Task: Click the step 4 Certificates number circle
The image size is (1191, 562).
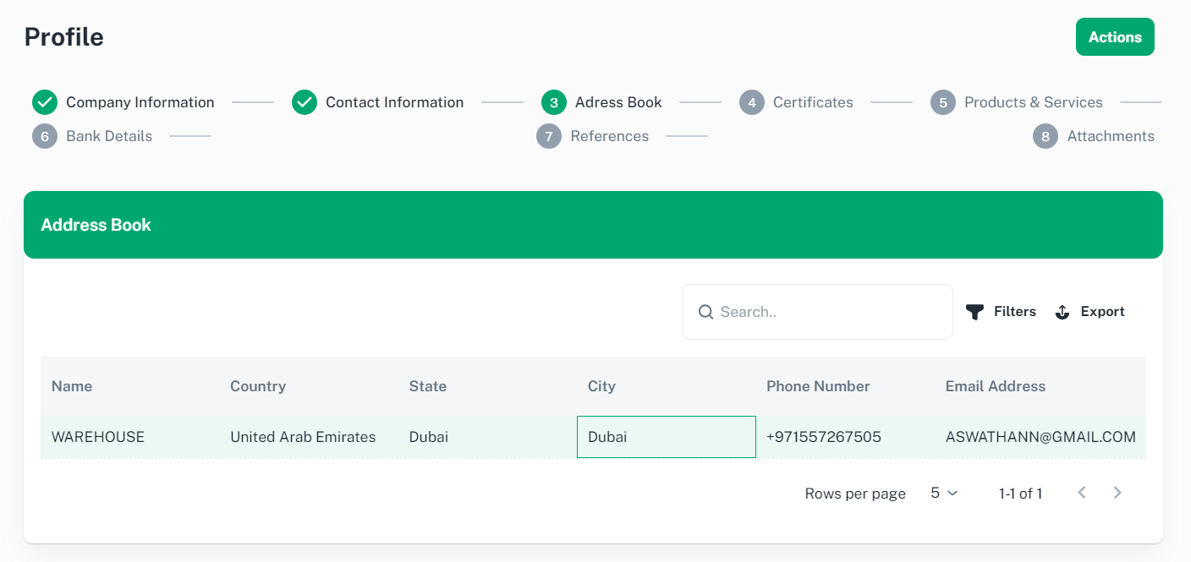Action: tap(751, 102)
